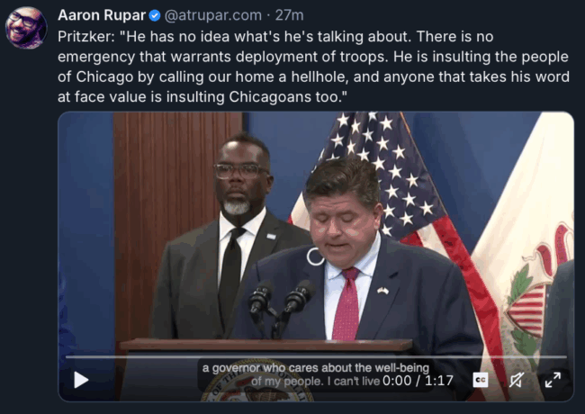Click the circular loading spinner on the video
Image resolution: width=585 pixels, height=414 pixels.
315,256
